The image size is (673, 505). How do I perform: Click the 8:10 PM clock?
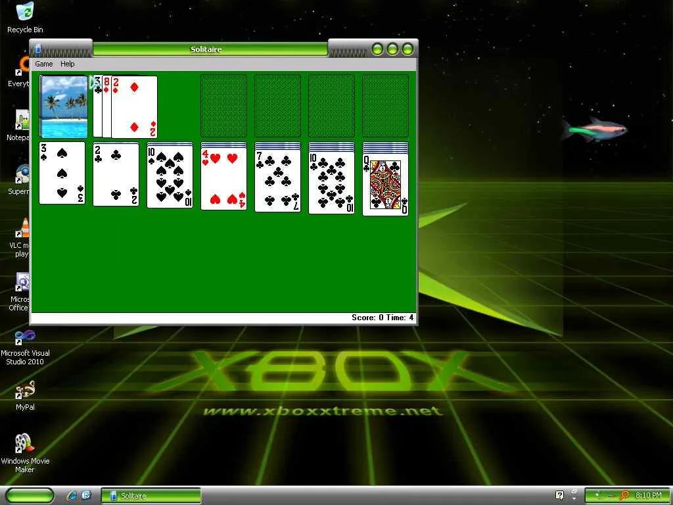point(648,496)
